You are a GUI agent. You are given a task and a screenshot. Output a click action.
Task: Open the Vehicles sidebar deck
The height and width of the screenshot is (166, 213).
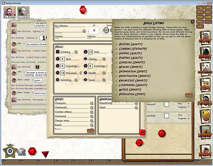pyautogui.click(x=205, y=101)
